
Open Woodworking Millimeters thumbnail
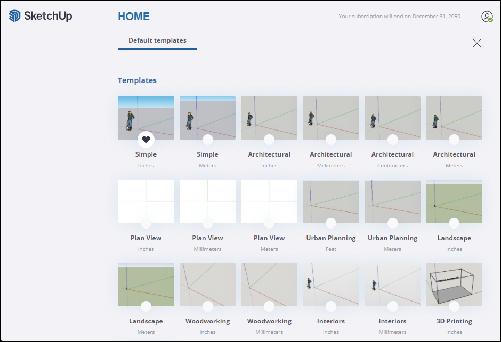coord(269,284)
